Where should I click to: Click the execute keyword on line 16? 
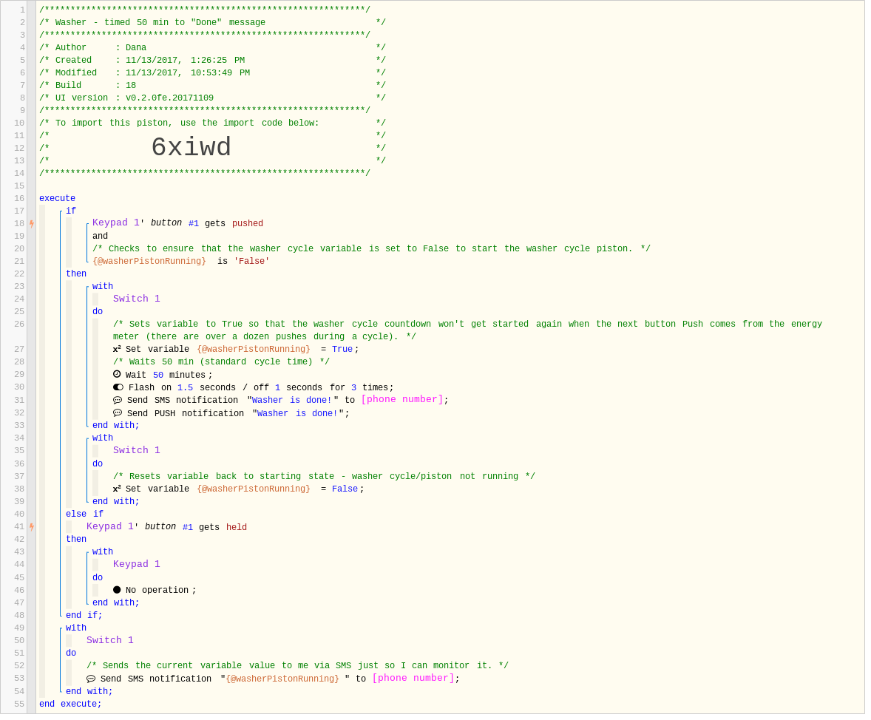click(57, 198)
